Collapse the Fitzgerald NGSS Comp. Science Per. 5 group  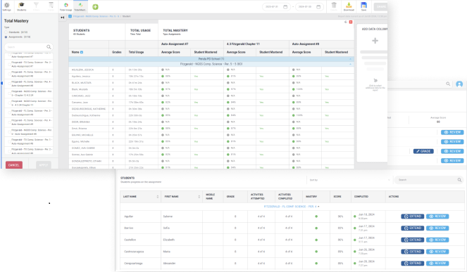350,64
